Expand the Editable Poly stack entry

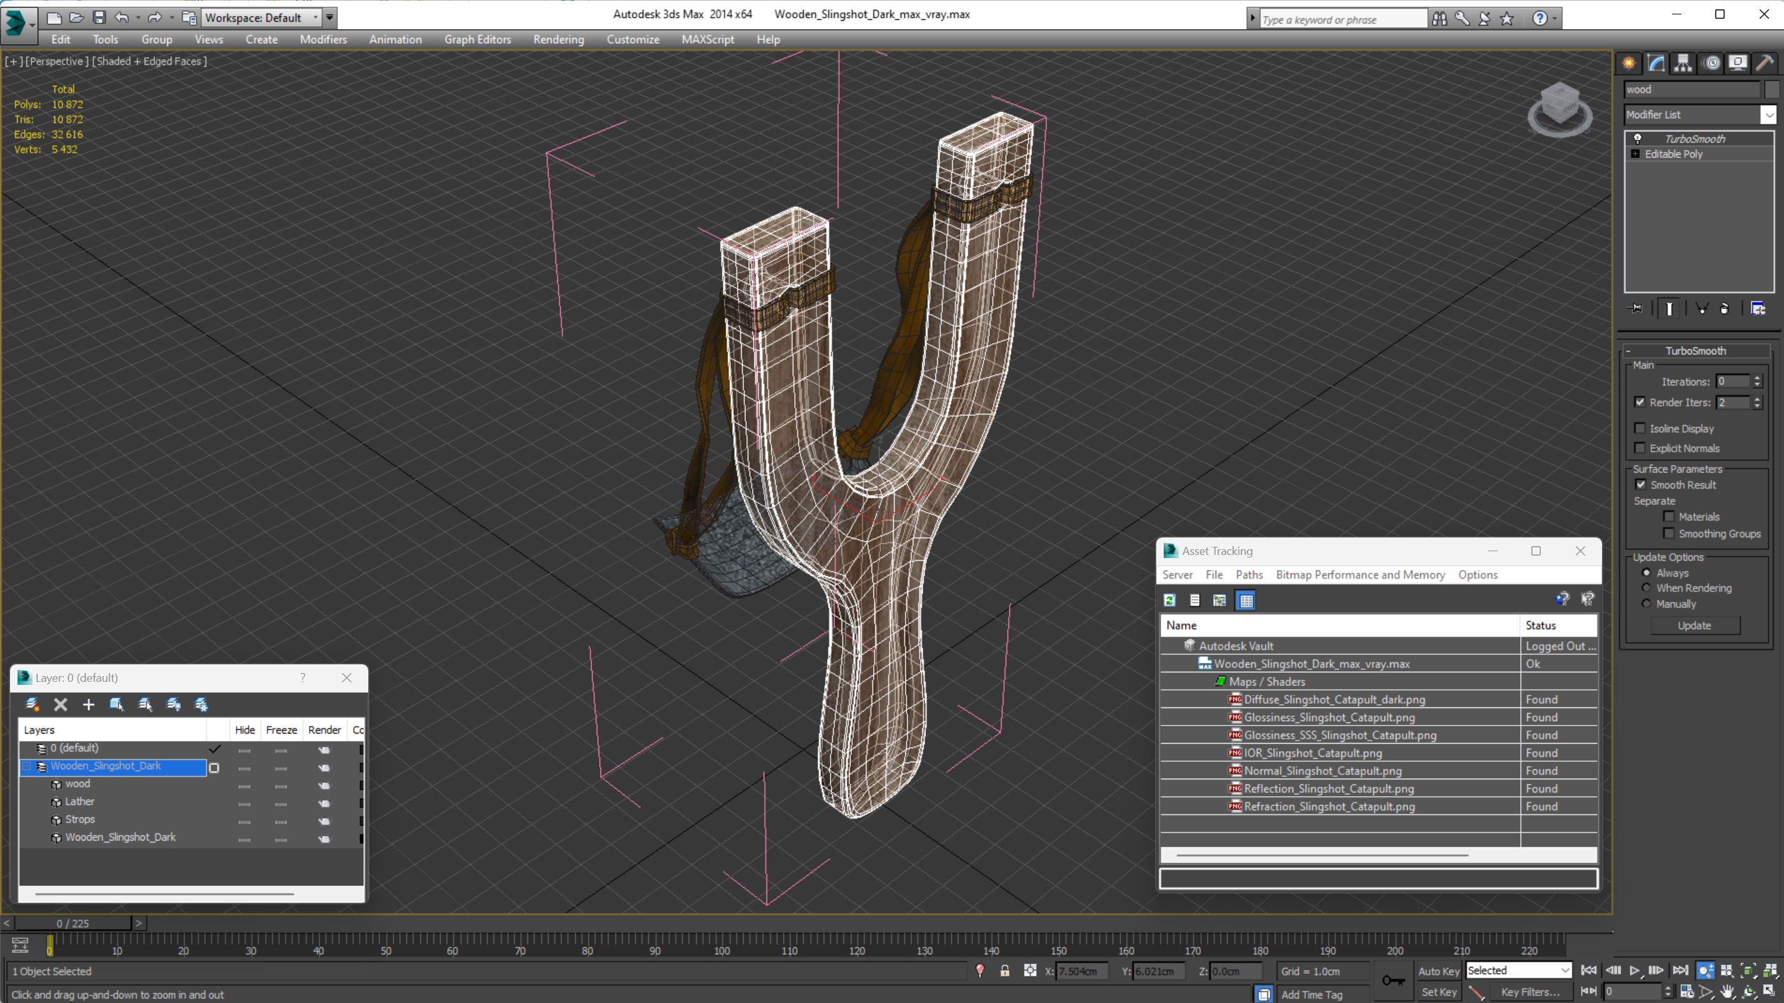pos(1635,154)
